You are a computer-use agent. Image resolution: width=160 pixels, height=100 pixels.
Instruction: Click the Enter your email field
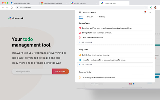[32, 71]
